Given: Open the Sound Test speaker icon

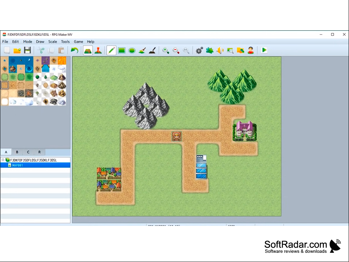Looking at the screenshot, I should [x=220, y=50].
